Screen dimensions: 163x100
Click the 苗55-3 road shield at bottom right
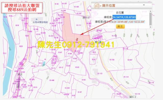coord(133,97)
